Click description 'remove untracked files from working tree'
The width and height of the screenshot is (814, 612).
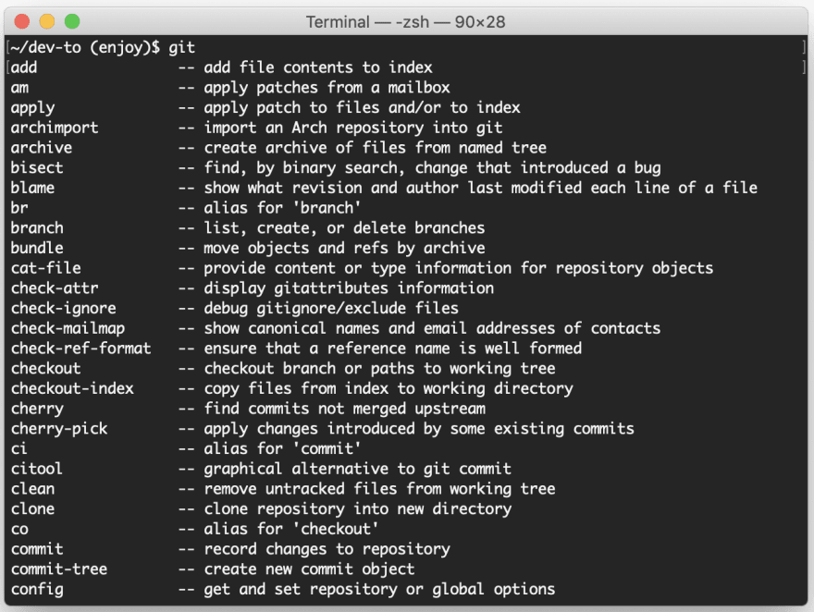point(379,489)
